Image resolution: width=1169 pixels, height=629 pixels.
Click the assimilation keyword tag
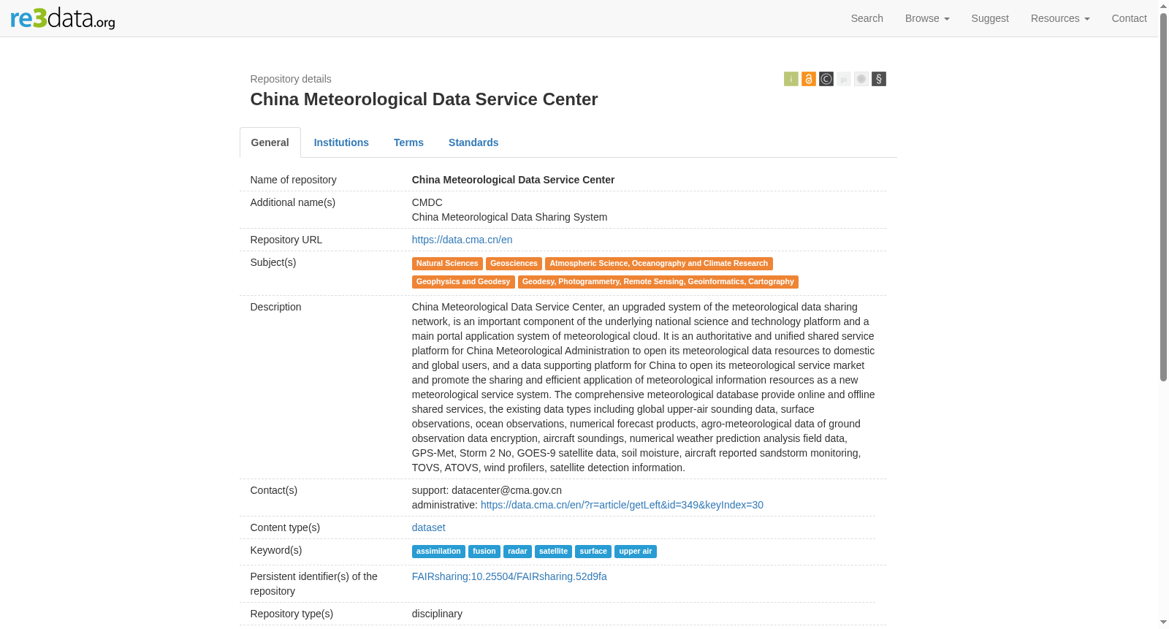pyautogui.click(x=438, y=552)
